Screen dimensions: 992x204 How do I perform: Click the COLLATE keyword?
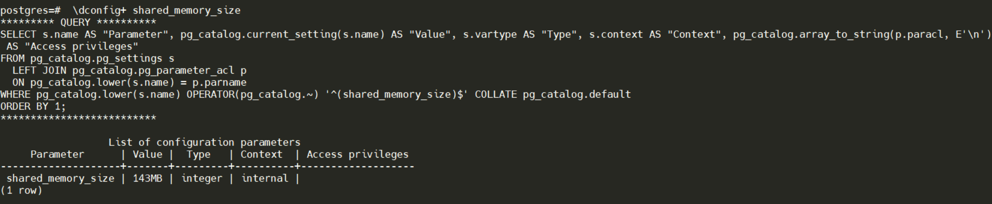pos(496,94)
